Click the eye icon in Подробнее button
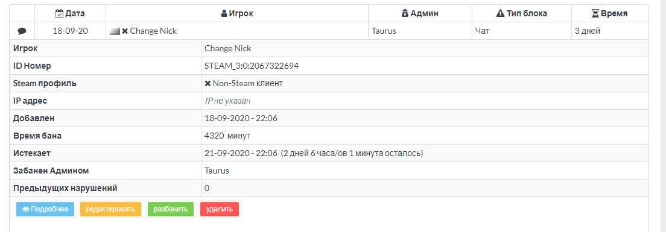Image resolution: width=666 pixels, height=232 pixels. click(x=25, y=209)
